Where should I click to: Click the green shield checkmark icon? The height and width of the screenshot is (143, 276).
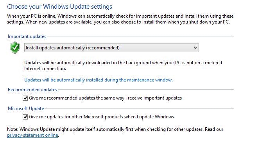point(15,48)
